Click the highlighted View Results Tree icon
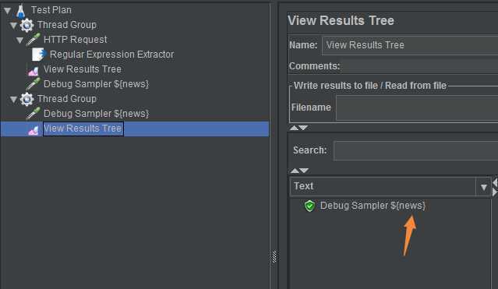Screen dimensions: 498x289 click(x=33, y=130)
